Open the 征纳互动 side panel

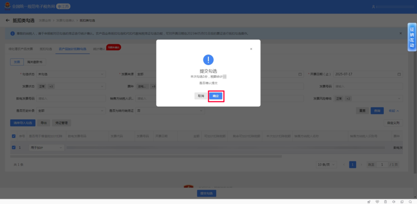(412, 37)
